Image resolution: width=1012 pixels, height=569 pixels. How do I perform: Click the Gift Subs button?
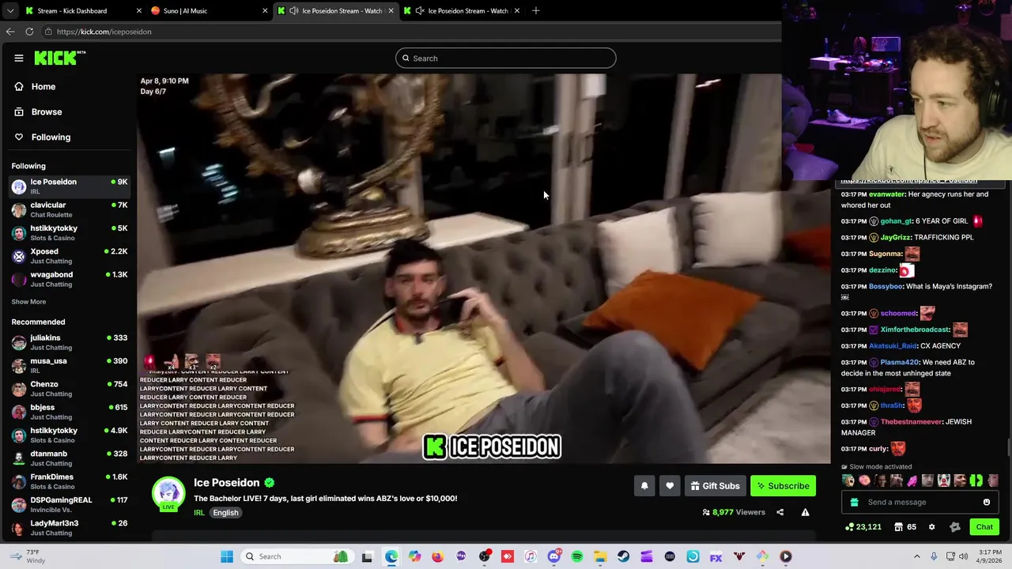tap(715, 486)
